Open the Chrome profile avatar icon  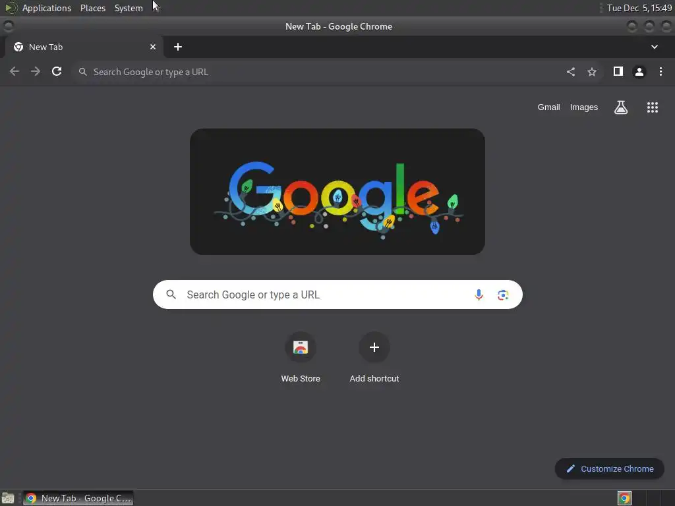(639, 72)
